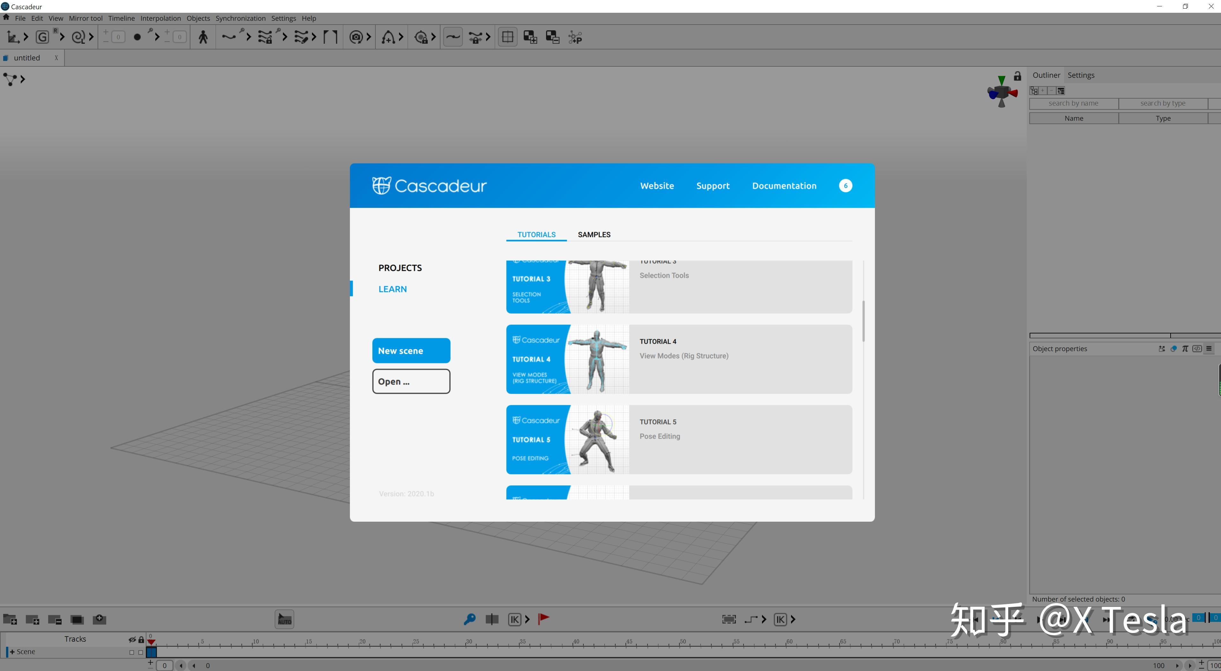The height and width of the screenshot is (671, 1221).
Task: Open the Documentation link in header
Action: click(x=784, y=185)
